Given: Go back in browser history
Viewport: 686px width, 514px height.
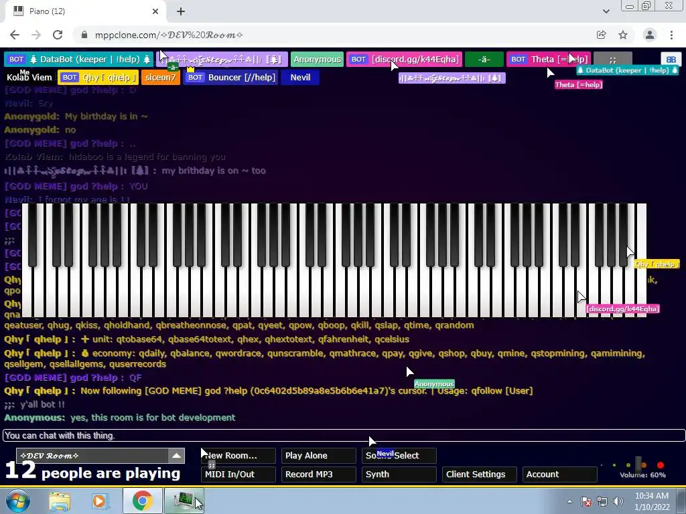Looking at the screenshot, I should (x=15, y=35).
